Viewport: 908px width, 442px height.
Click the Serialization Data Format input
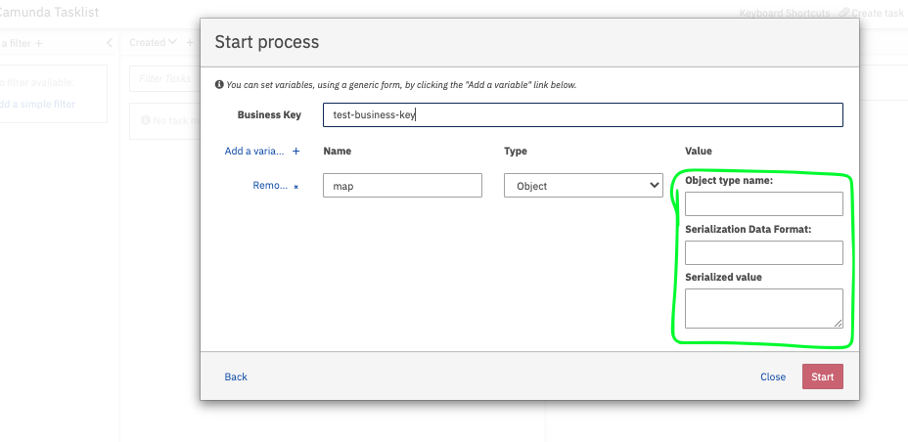tap(763, 253)
